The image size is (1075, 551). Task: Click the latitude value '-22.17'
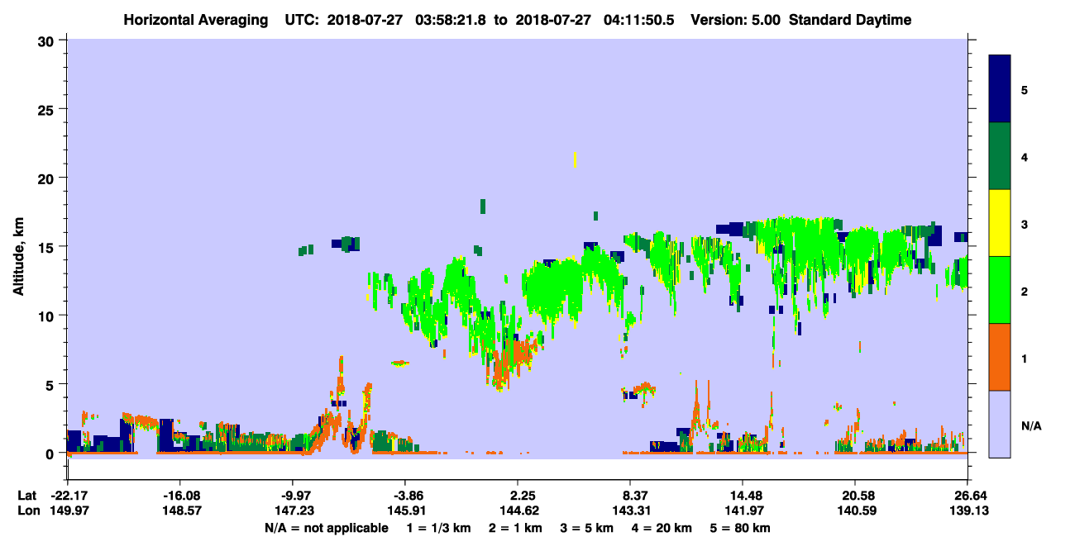pos(68,496)
